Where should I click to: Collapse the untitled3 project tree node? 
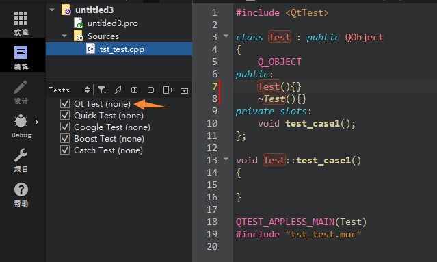[x=52, y=10]
